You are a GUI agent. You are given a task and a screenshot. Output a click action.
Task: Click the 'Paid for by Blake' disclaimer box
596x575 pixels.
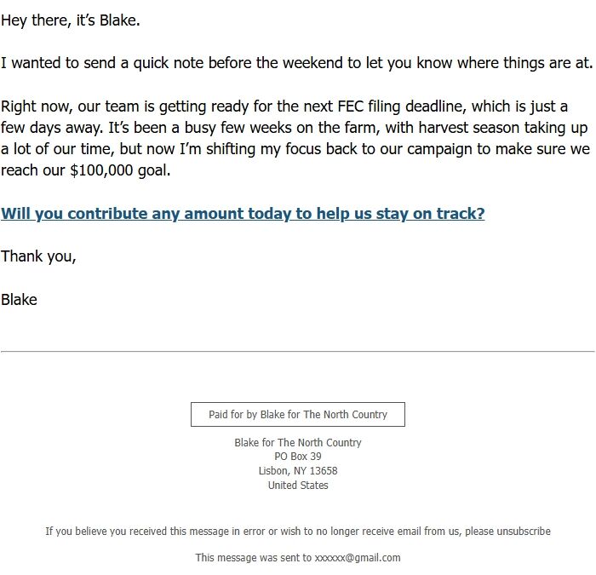coord(298,415)
